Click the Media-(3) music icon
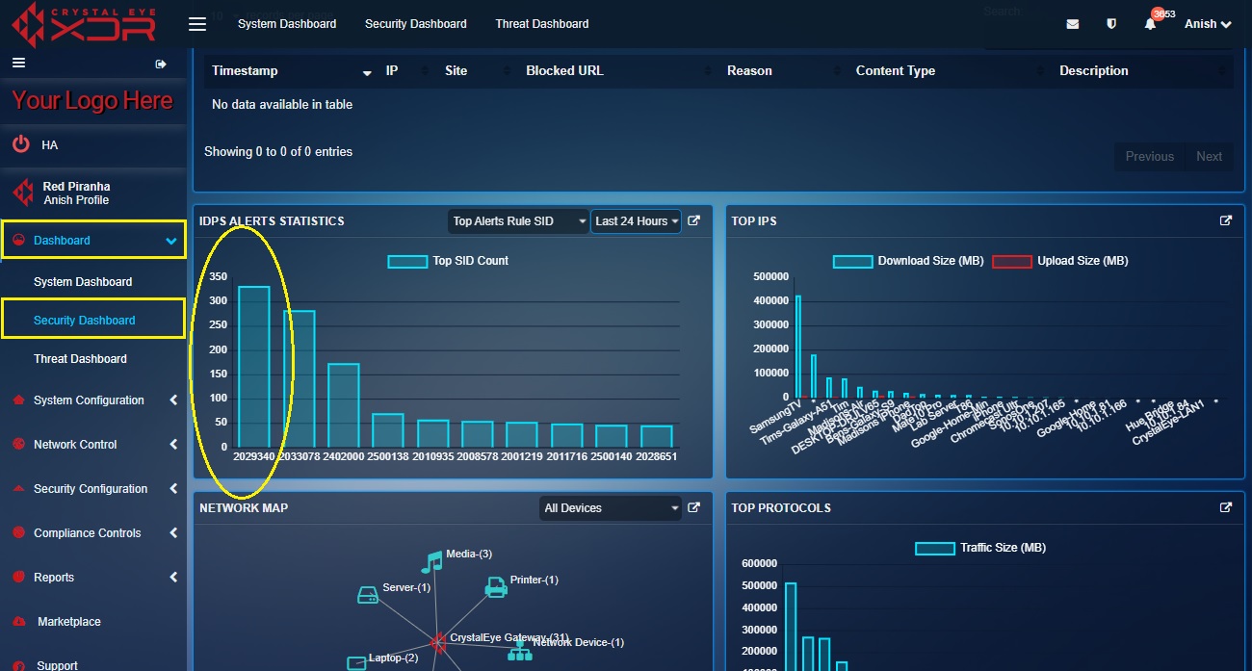1252x671 pixels. 431,562
